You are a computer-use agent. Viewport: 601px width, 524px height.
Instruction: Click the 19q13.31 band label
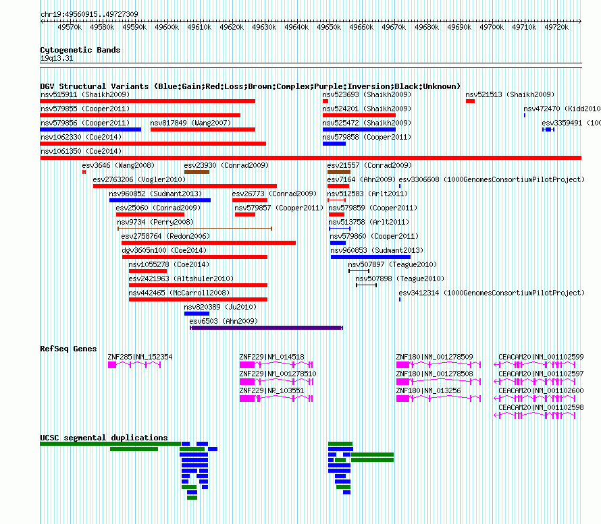[x=57, y=58]
